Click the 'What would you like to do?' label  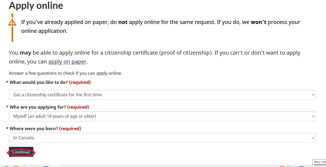click(39, 82)
